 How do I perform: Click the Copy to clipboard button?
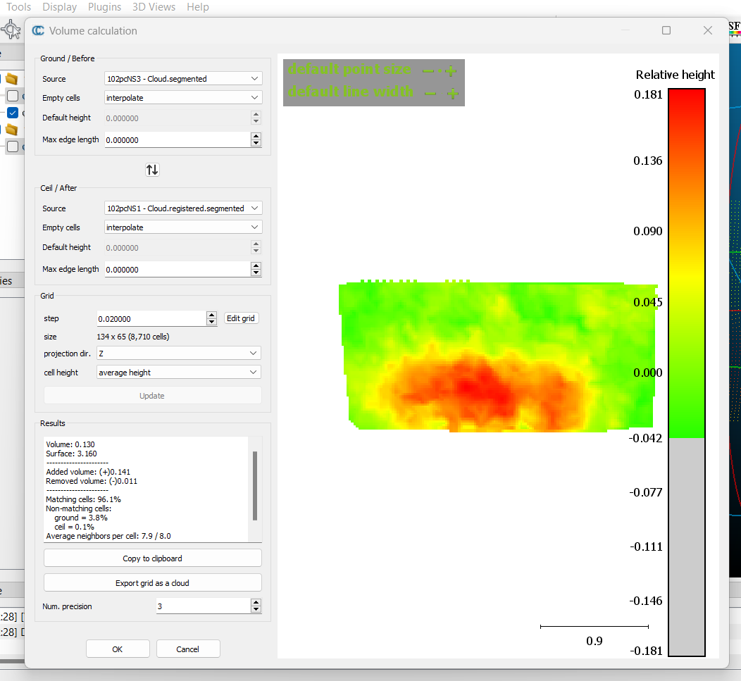tap(152, 558)
